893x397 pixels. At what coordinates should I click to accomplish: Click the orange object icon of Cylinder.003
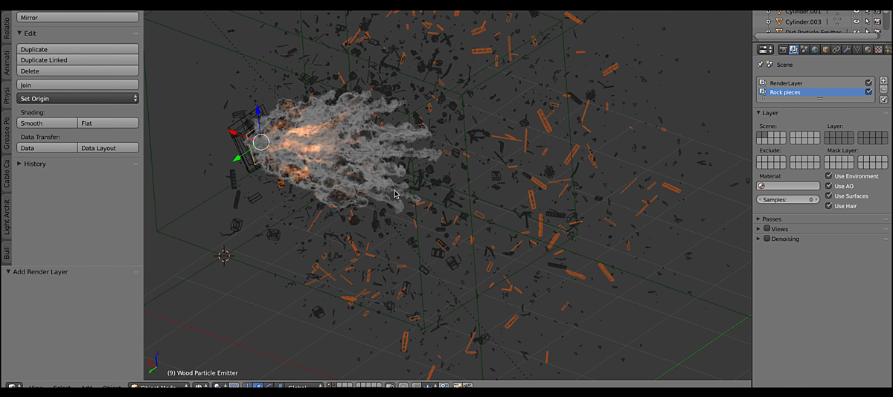[x=779, y=22]
